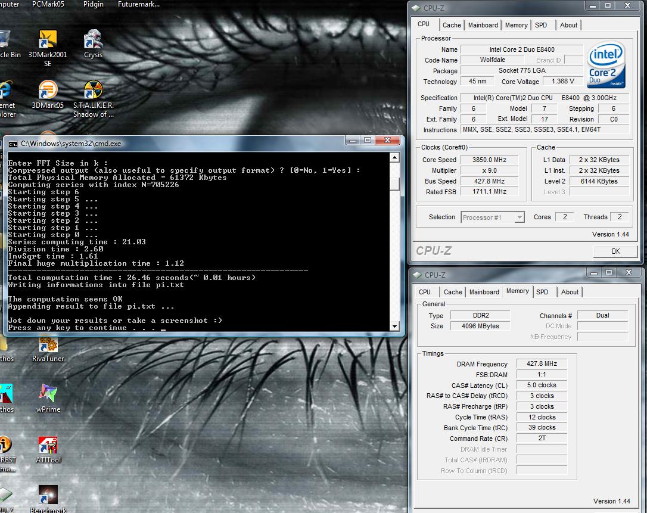Click the cmd window scrollbar up arrow
Image resolution: width=647 pixels, height=513 pixels.
point(394,158)
